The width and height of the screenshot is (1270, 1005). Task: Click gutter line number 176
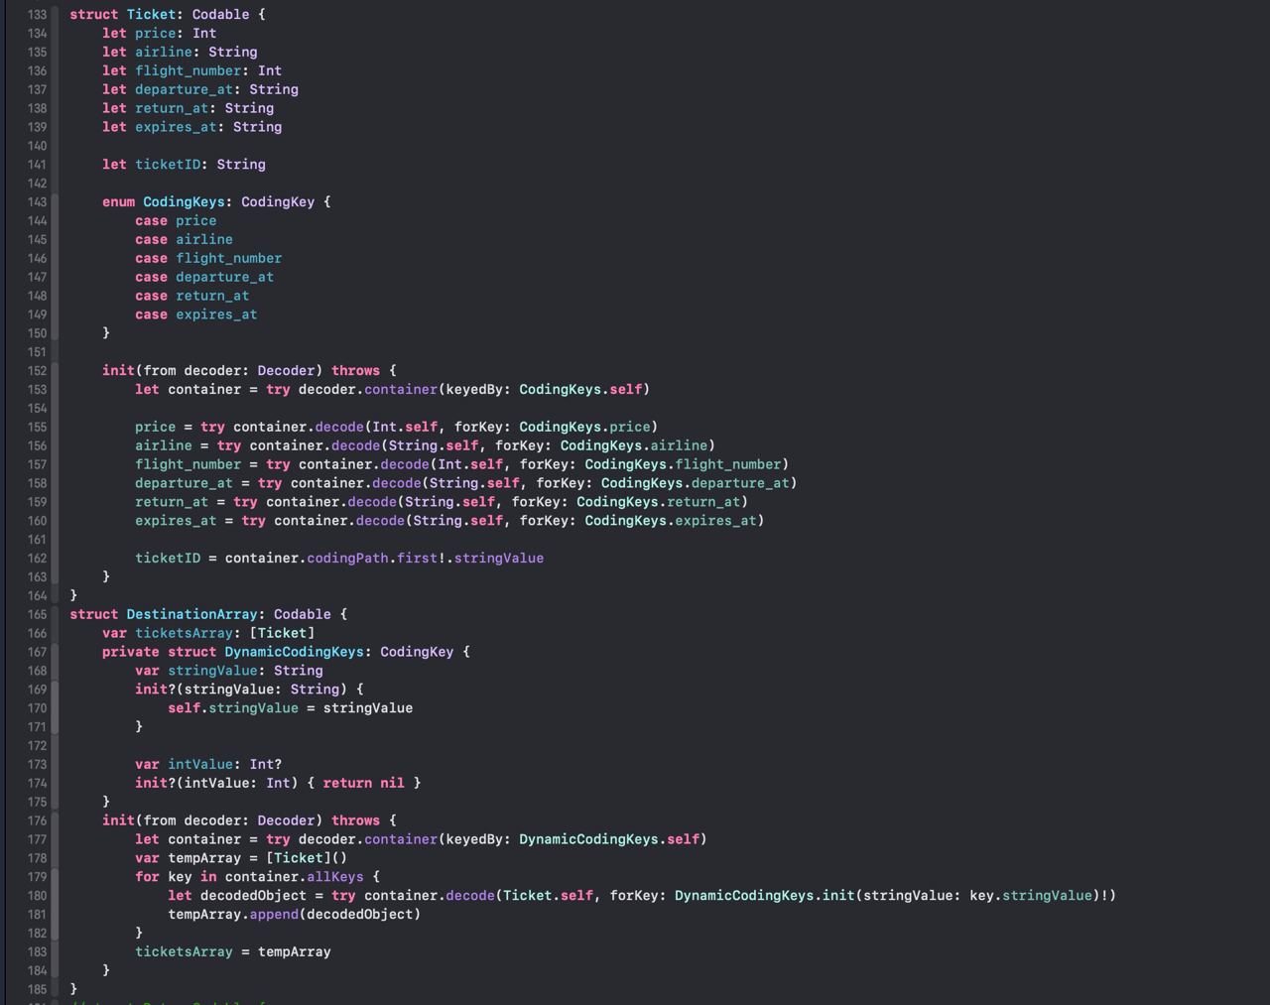tap(37, 821)
